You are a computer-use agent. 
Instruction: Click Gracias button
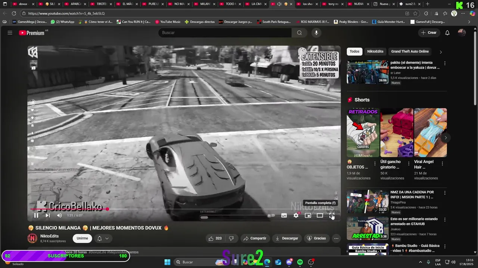point(316,238)
